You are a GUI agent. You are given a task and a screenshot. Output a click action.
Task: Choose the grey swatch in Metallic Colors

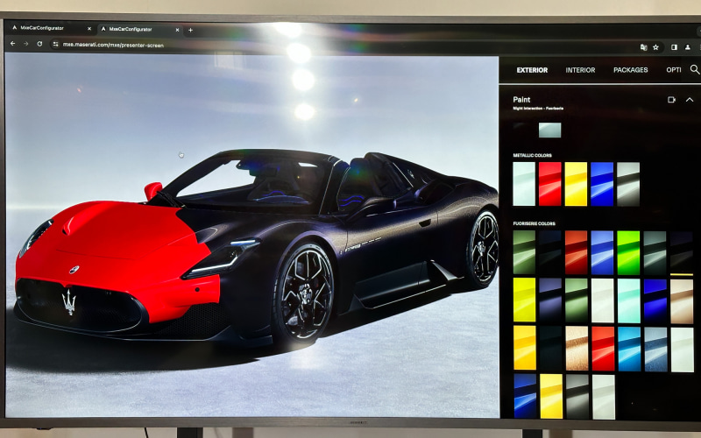[628, 184]
